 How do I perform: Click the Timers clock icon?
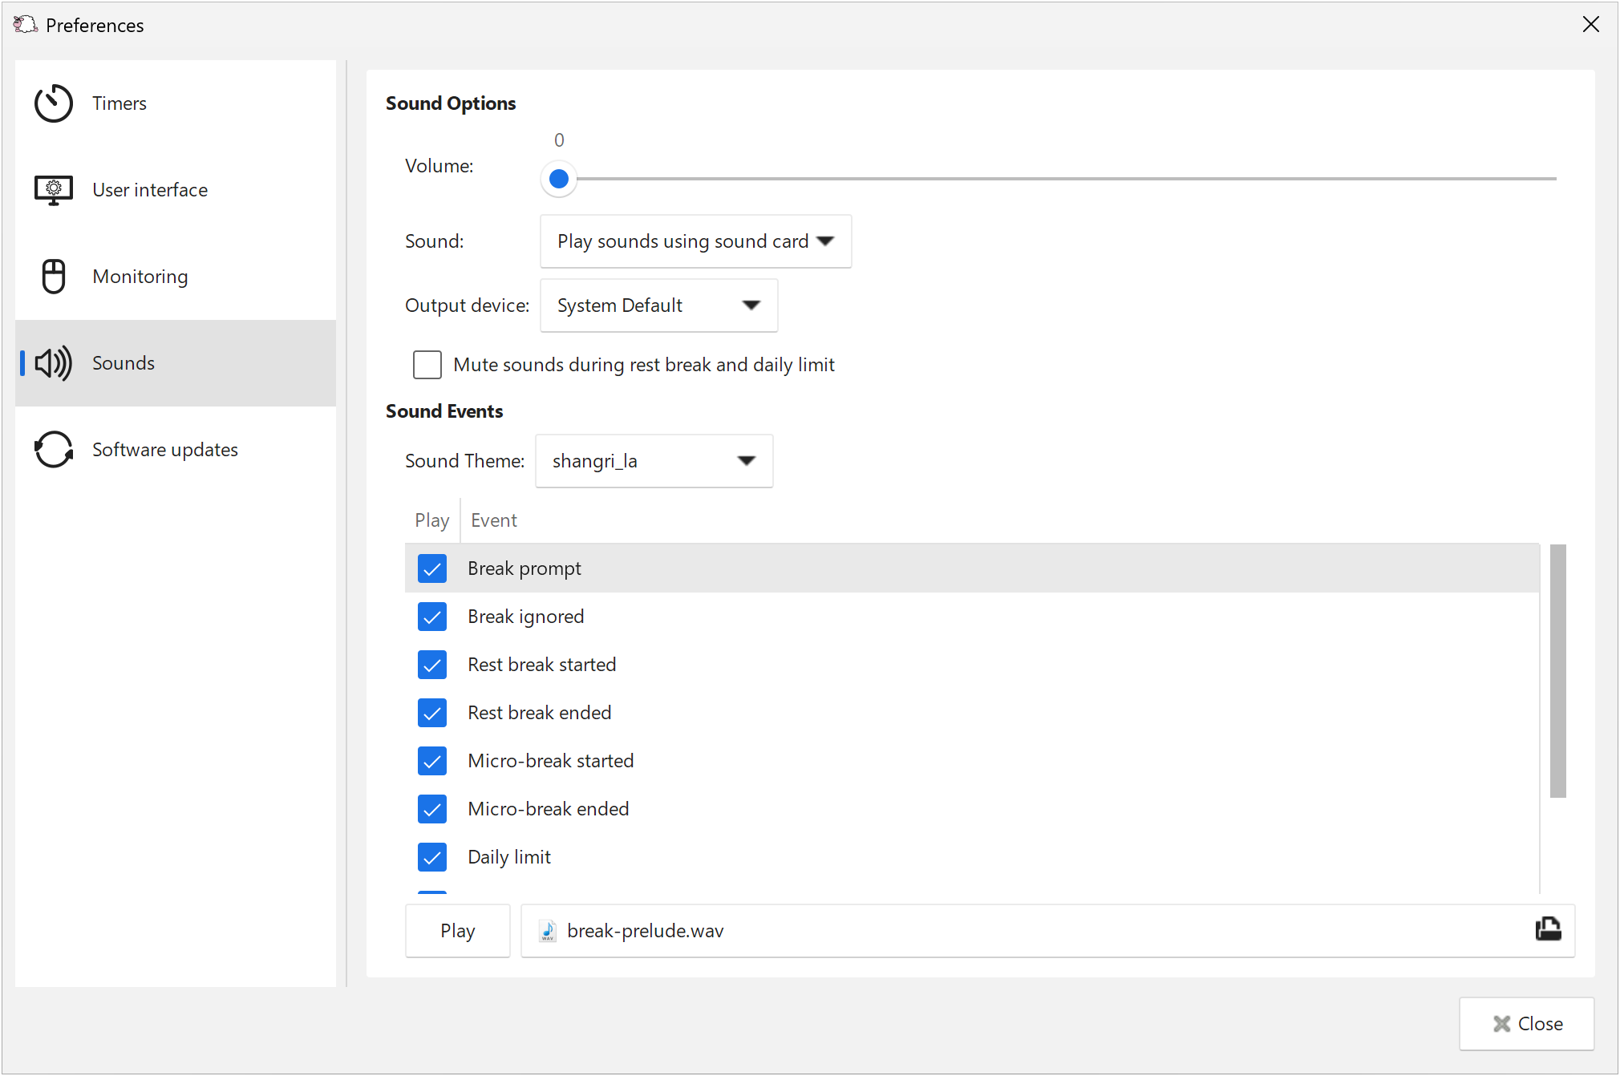(54, 103)
